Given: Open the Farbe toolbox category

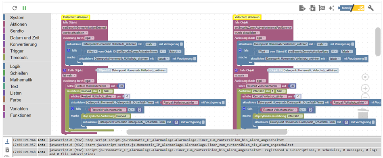Looking at the screenshot, I should 15,100.
